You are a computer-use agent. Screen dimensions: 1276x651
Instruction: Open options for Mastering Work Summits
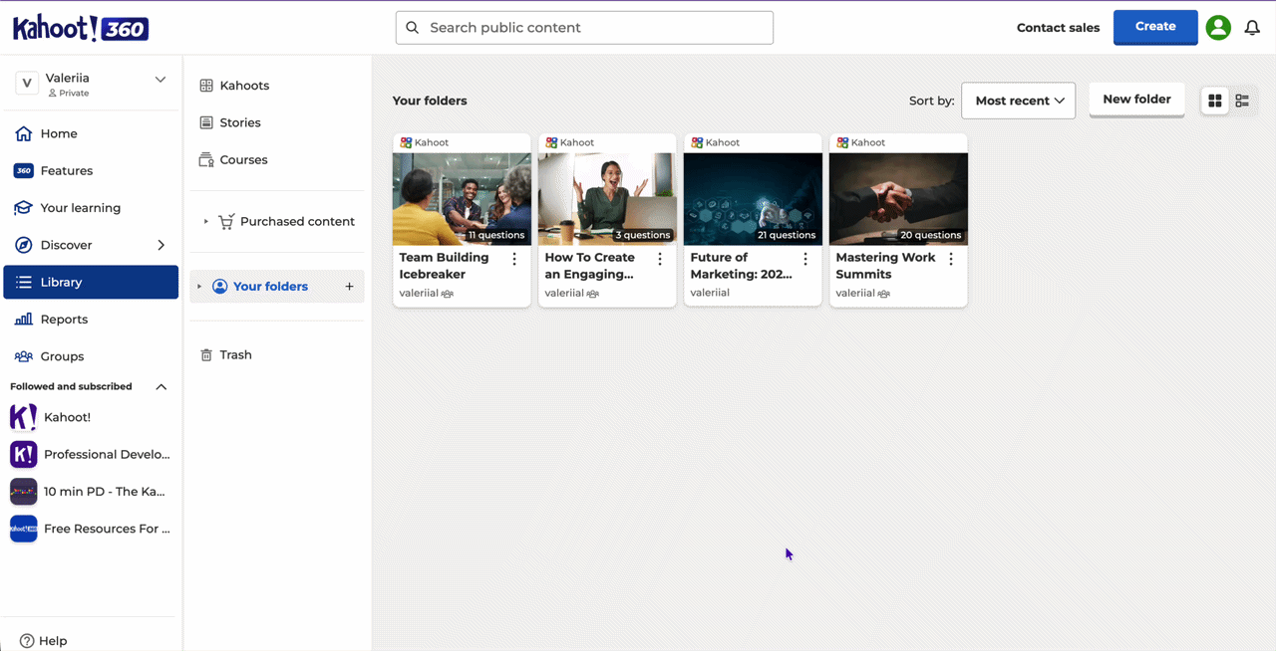click(951, 259)
